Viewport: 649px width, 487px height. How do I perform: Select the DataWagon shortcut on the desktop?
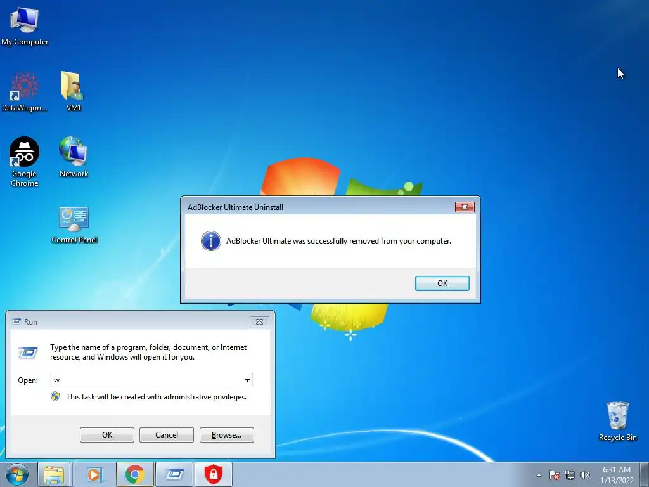coord(25,91)
